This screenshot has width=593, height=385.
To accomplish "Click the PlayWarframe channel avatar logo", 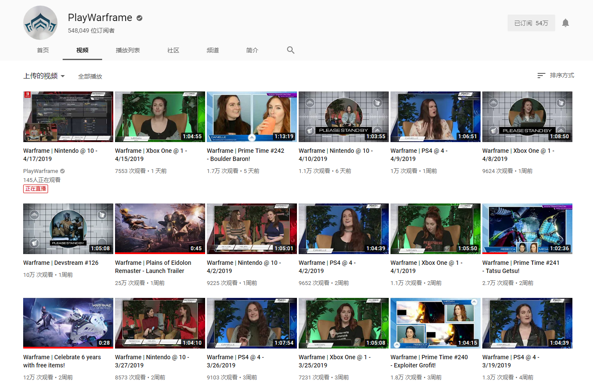I will coord(40,23).
